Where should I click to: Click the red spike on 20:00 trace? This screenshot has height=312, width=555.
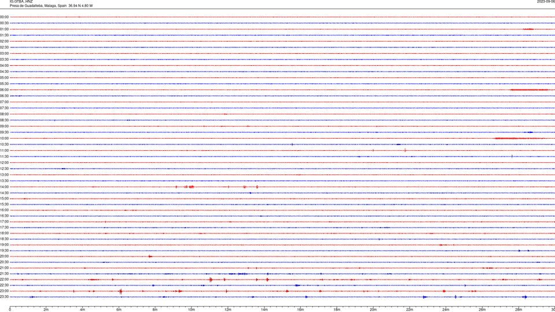150,257
